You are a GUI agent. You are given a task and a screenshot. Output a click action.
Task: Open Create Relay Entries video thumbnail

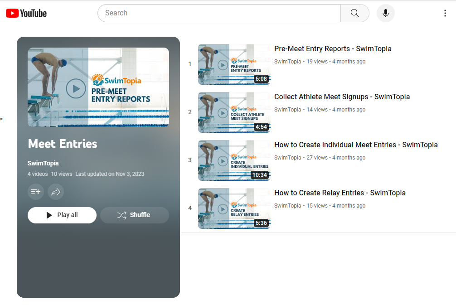pos(234,208)
